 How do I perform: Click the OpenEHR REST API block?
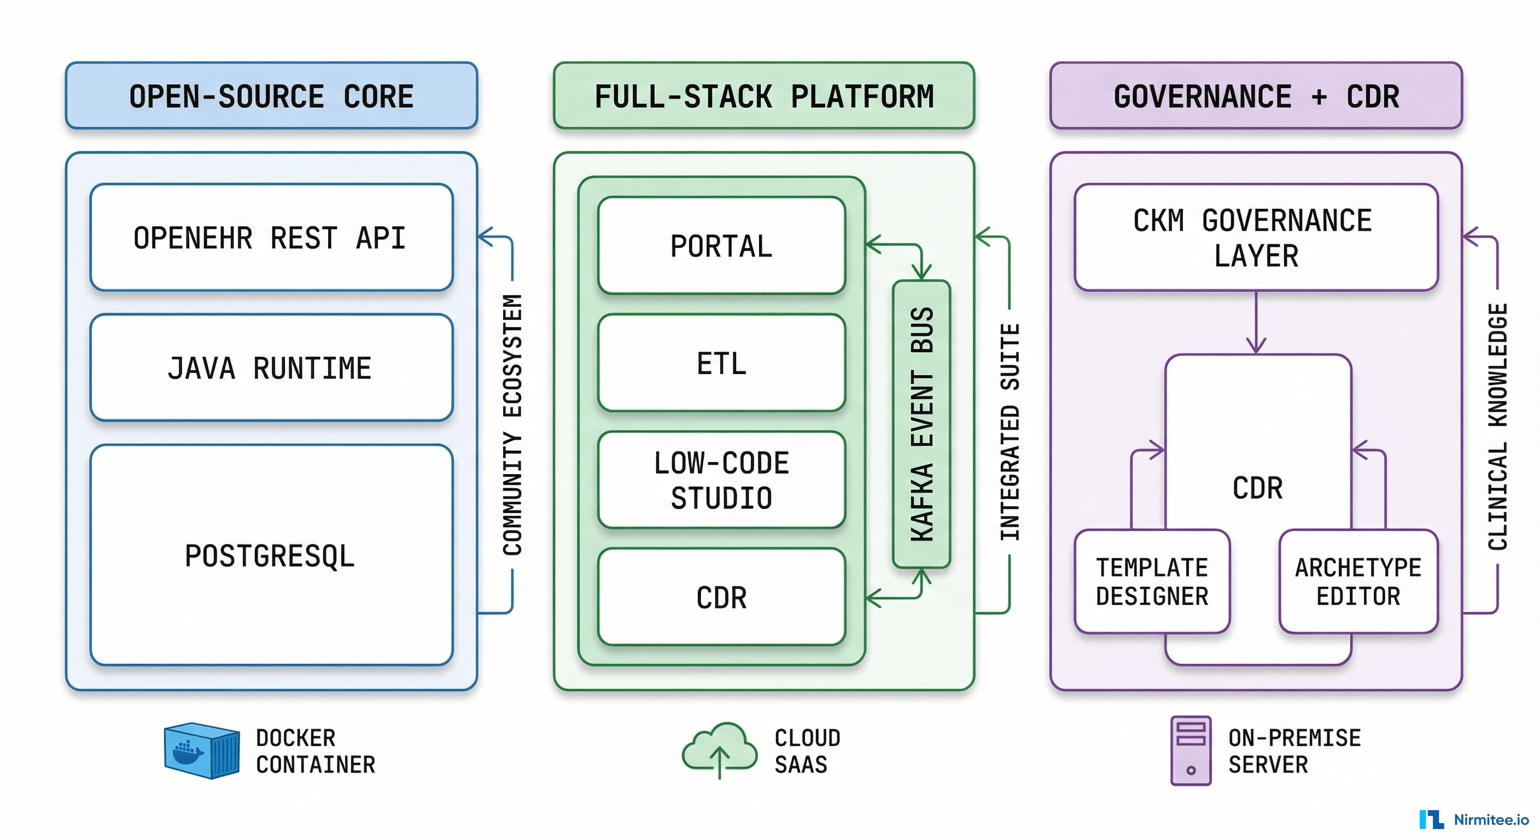pyautogui.click(x=271, y=239)
